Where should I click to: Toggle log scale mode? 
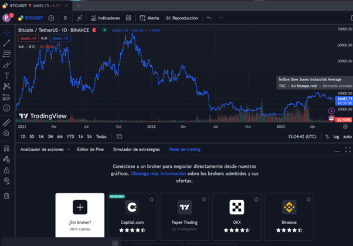pyautogui.click(x=336, y=137)
